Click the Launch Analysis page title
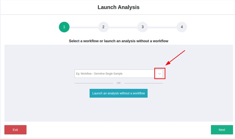The height and width of the screenshot is (139, 235). (119, 7)
